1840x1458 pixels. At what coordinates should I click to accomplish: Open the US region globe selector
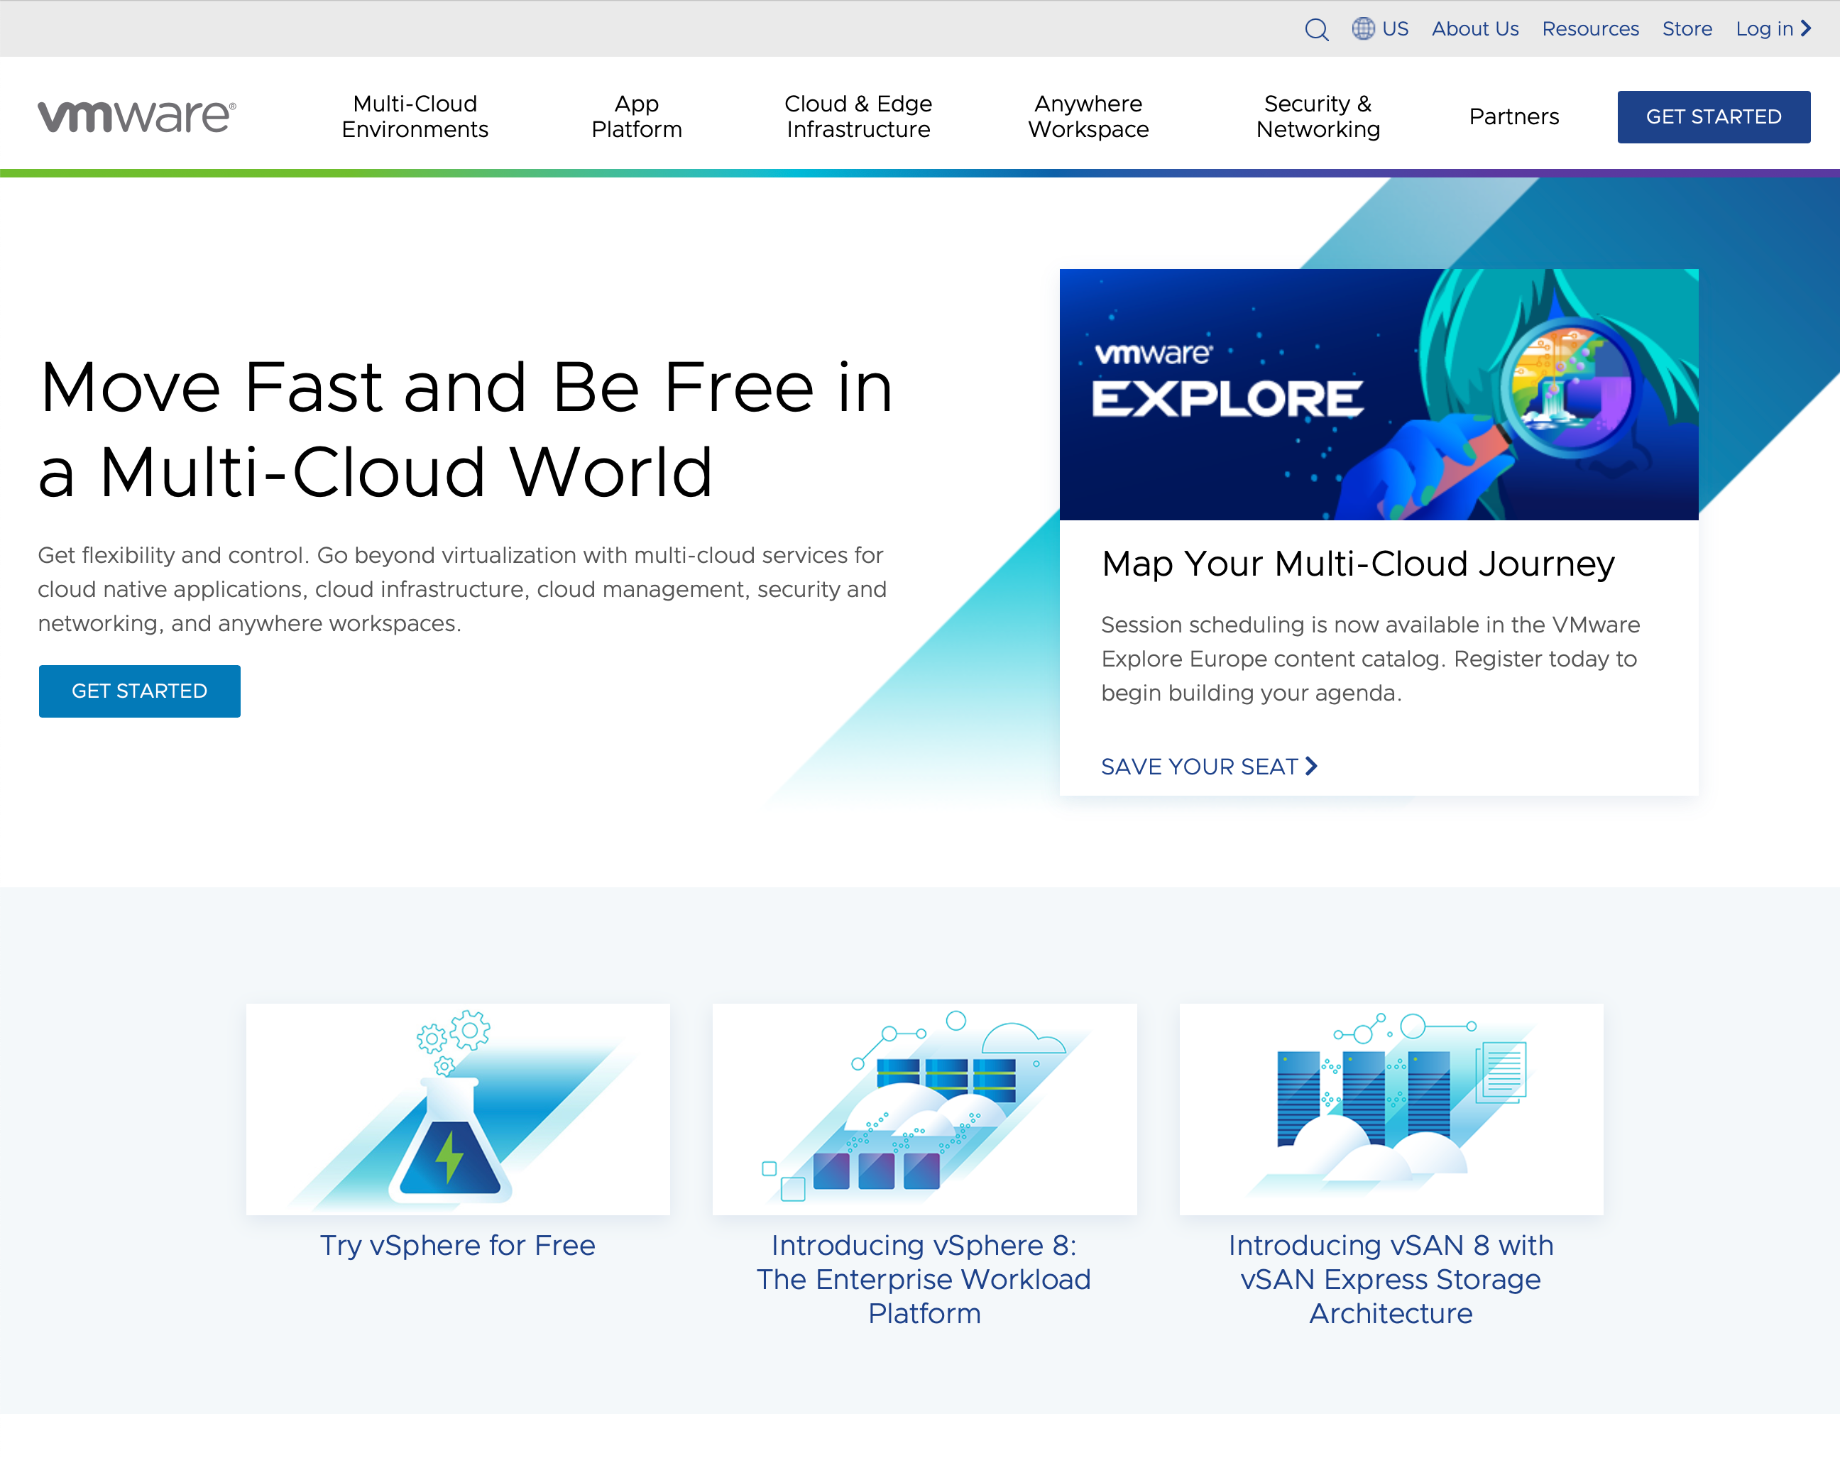(x=1380, y=29)
